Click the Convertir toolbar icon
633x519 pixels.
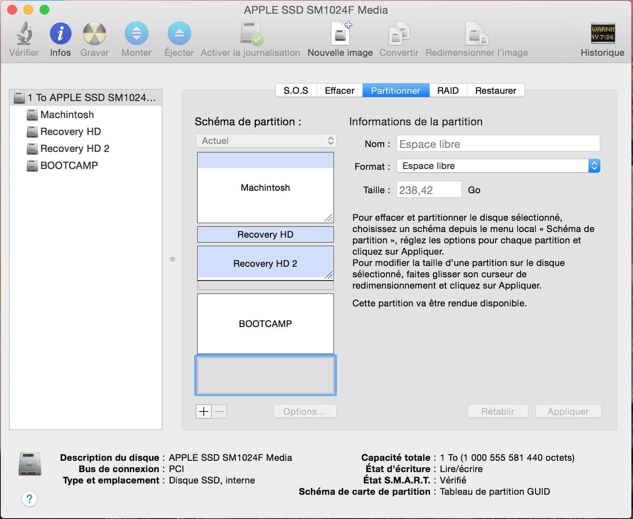click(x=399, y=33)
